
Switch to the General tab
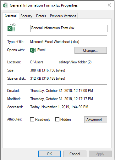click(x=11, y=15)
